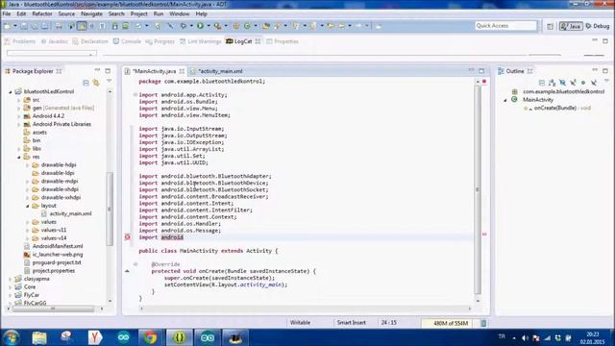Click the back navigation arrow in toolbar
This screenshot has width=615, height=346.
342,26
